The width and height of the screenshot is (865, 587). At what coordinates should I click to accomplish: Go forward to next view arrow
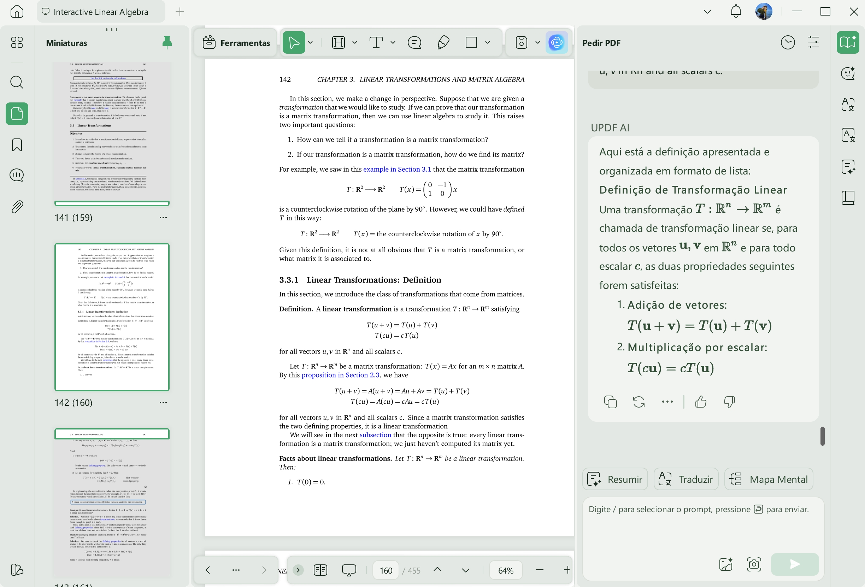coord(264,570)
